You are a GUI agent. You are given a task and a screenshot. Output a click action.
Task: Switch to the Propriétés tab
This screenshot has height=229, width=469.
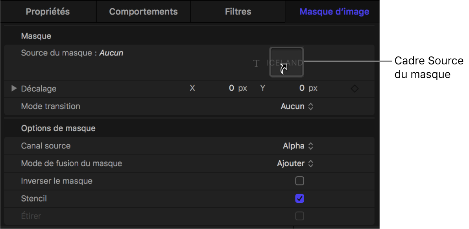48,11
